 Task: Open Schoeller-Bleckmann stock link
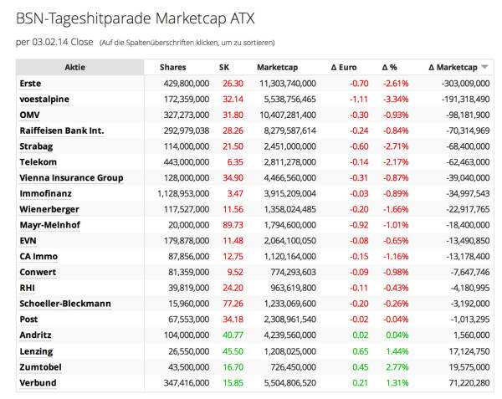[64, 304]
